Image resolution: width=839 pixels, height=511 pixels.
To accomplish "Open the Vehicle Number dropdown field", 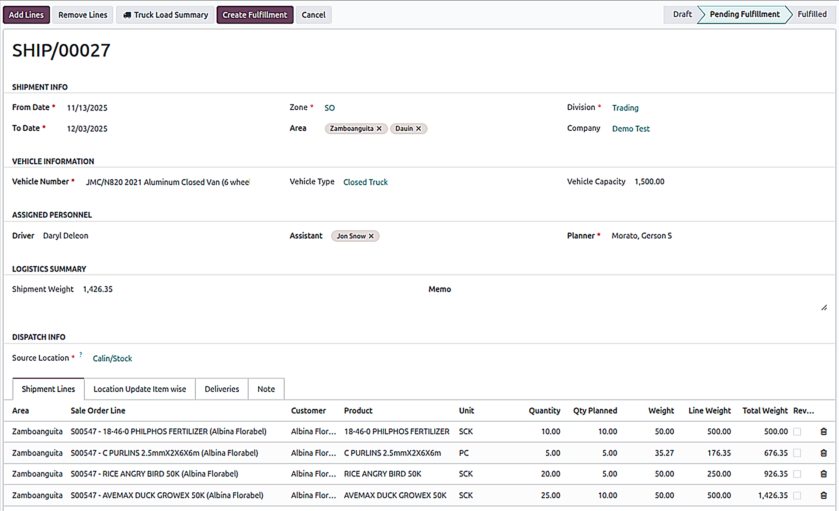I will (168, 182).
